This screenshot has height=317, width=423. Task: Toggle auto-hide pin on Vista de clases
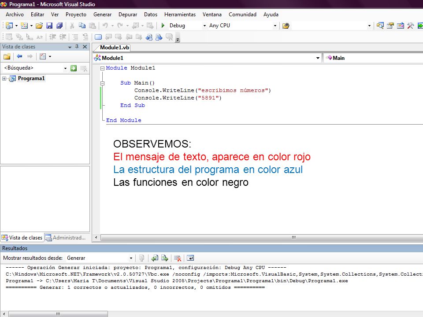tap(77, 47)
